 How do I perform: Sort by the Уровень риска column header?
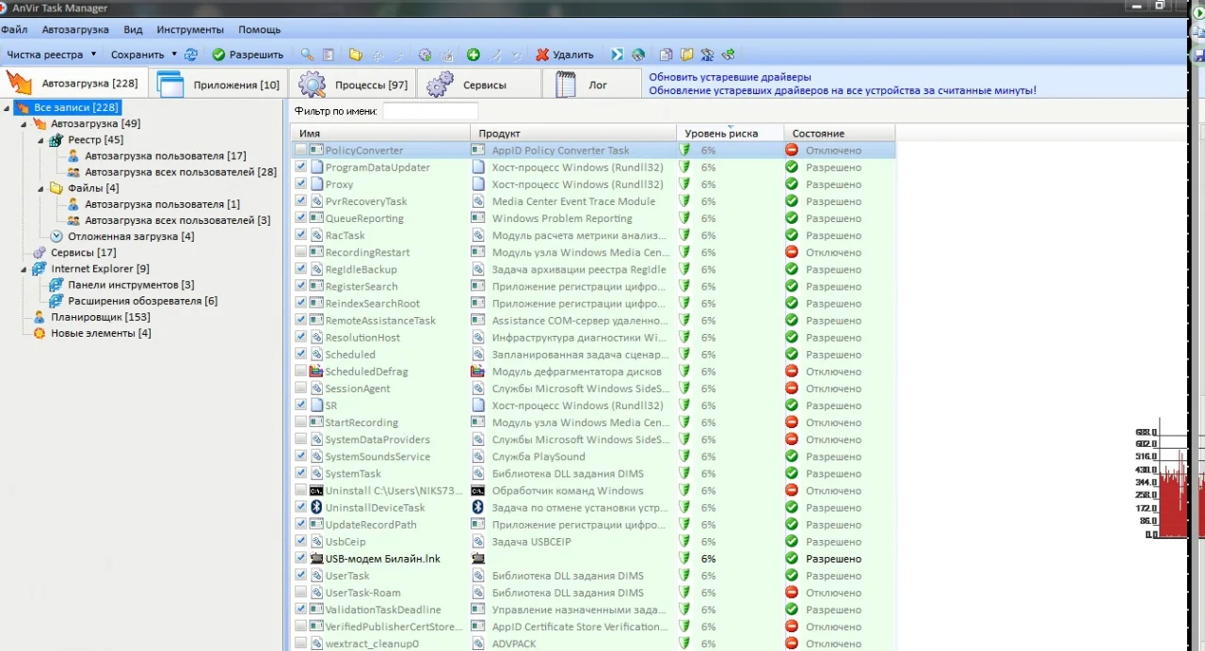(721, 134)
